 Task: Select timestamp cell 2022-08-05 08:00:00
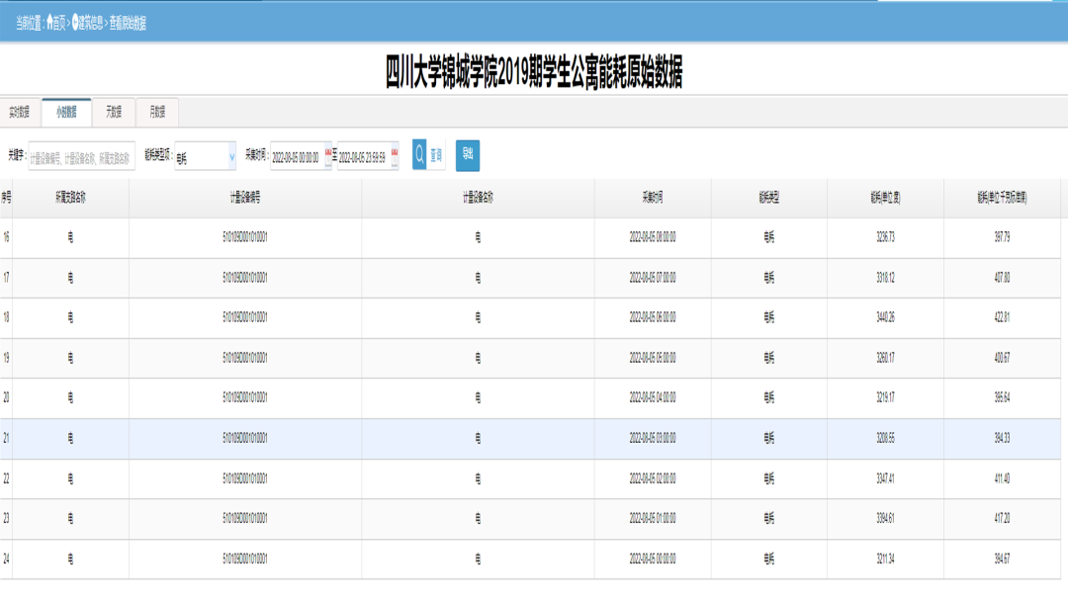click(653, 237)
